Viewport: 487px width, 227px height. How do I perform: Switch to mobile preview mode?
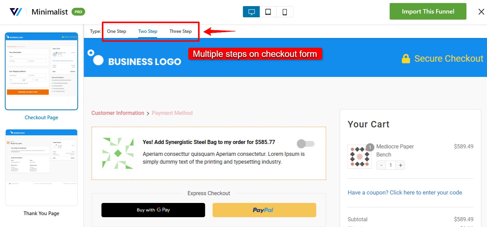click(285, 12)
